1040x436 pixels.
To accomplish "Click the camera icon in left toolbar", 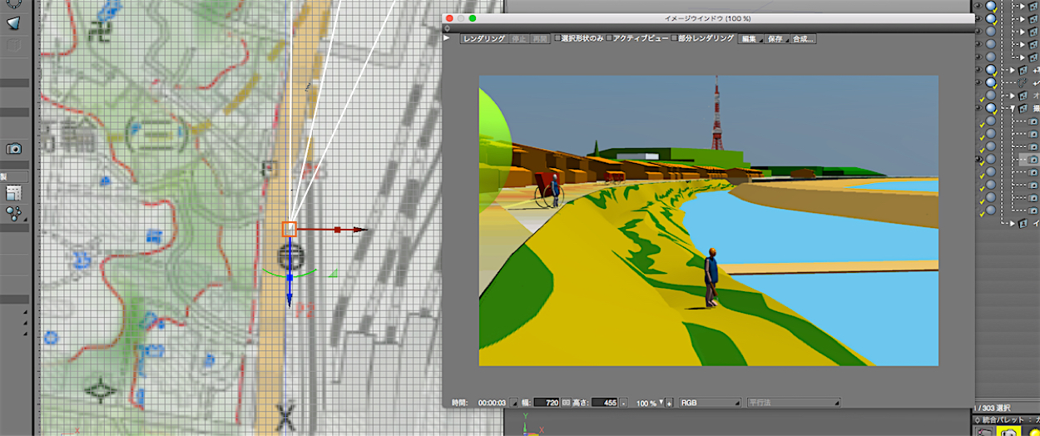I will click(13, 148).
